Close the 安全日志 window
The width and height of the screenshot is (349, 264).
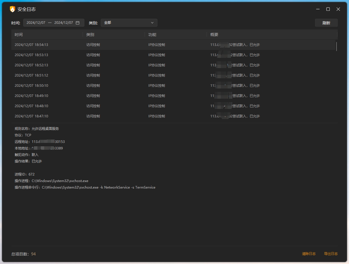[338, 9]
